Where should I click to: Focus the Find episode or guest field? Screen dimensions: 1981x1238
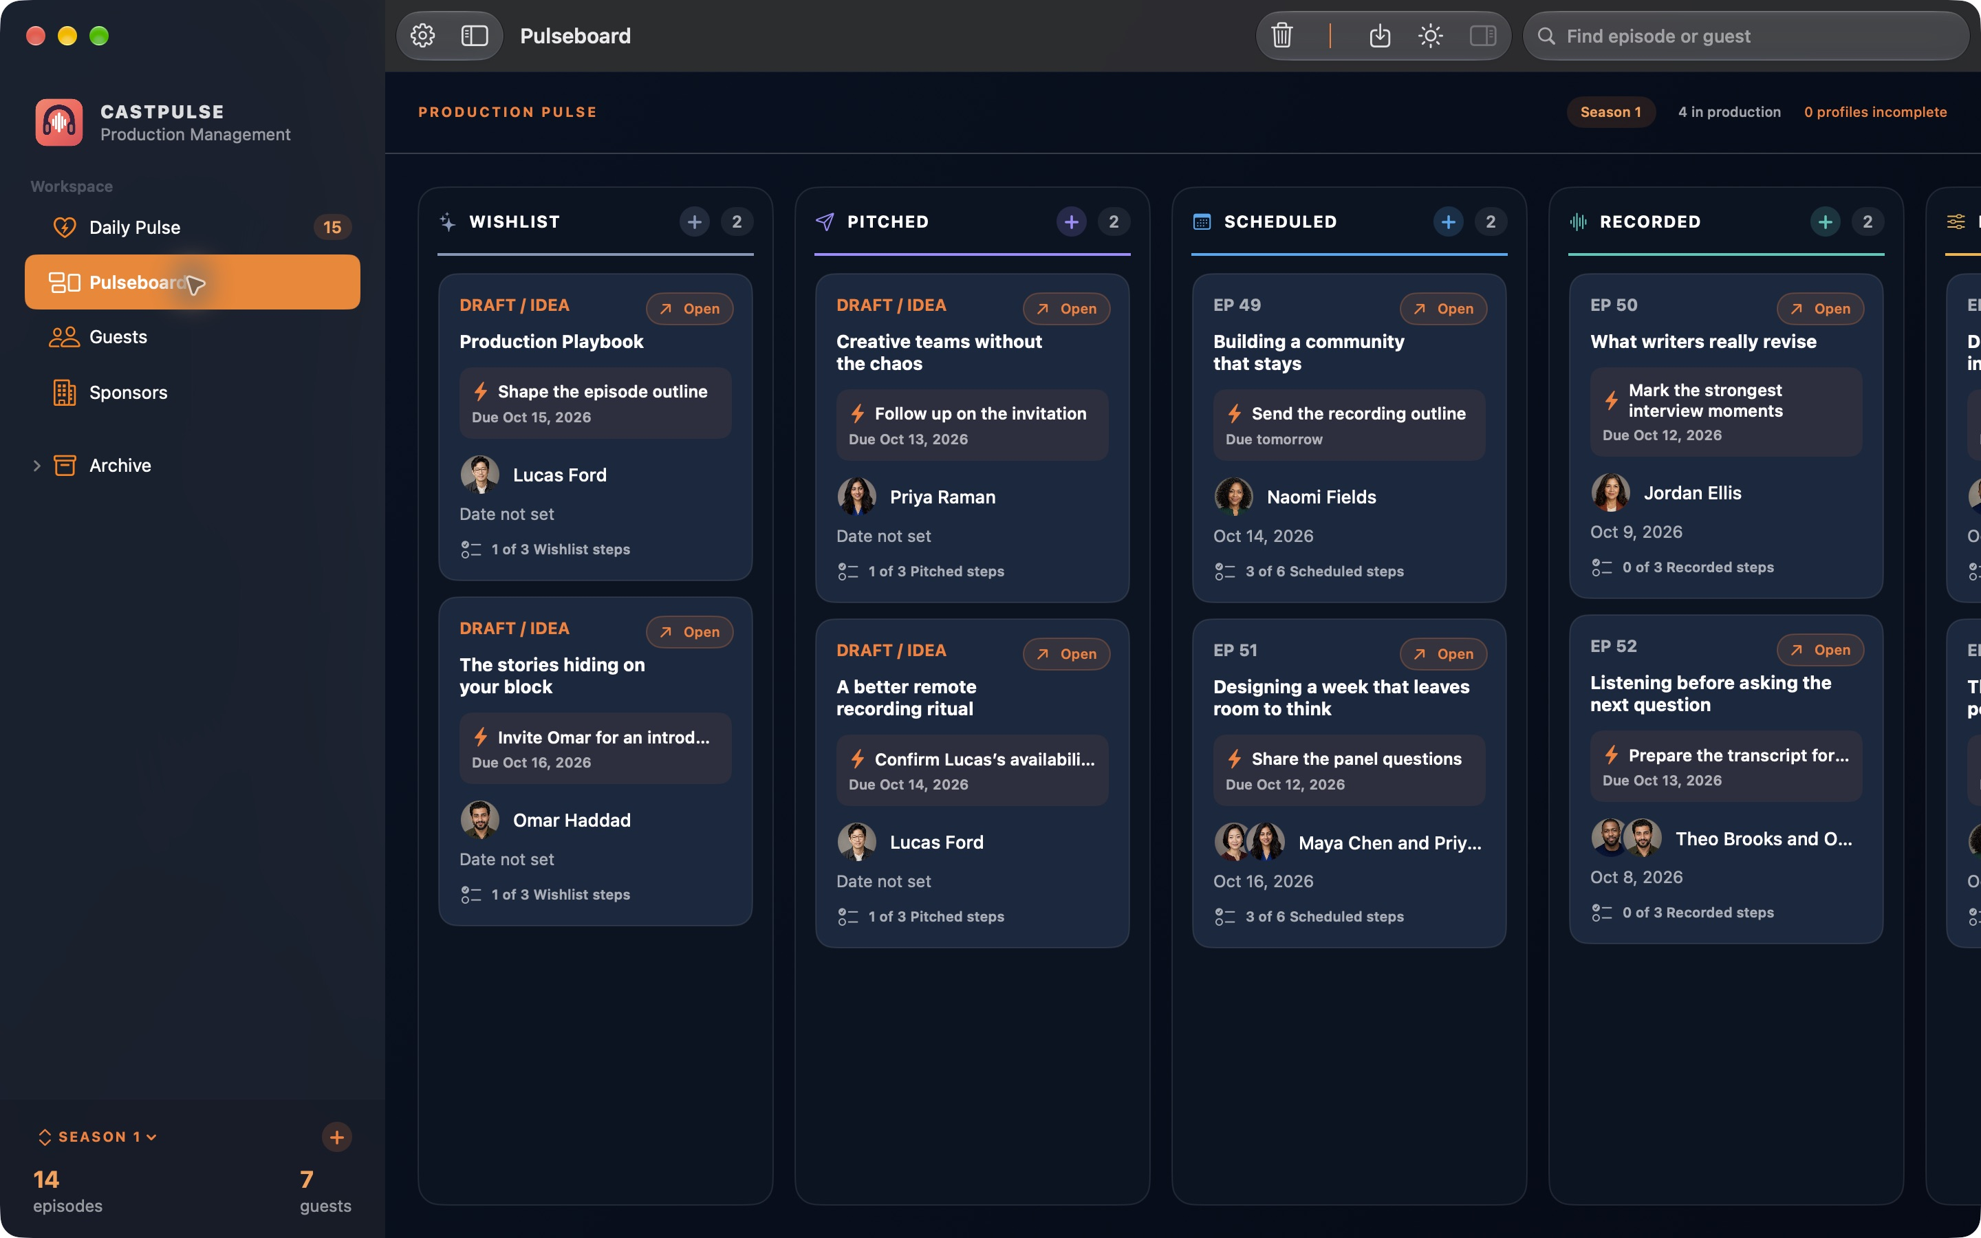click(1745, 36)
